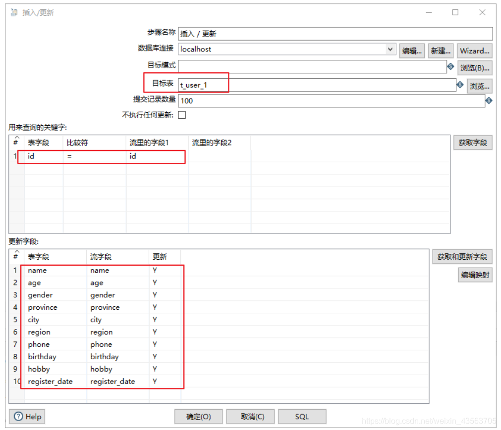This screenshot has height=430, width=501.
Task: Click the Y update flag for name row
Action: [x=165, y=270]
